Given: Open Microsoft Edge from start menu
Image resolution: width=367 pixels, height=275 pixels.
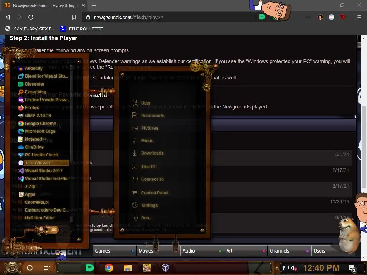Looking at the screenshot, I should coord(37,131).
